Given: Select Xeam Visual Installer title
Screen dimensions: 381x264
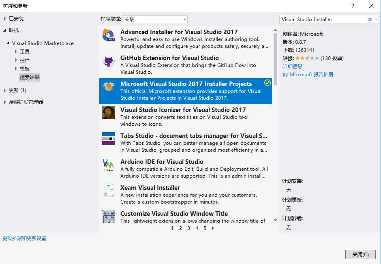Looking at the screenshot, I should pyautogui.click(x=150, y=188).
